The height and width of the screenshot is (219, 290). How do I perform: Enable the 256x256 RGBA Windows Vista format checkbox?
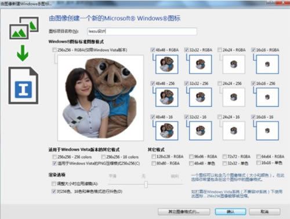point(55,50)
